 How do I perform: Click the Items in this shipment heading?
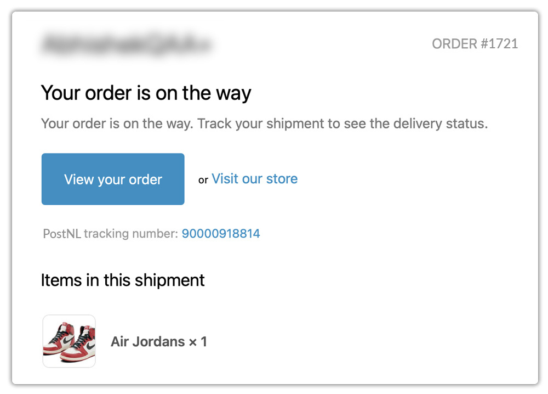(x=123, y=280)
